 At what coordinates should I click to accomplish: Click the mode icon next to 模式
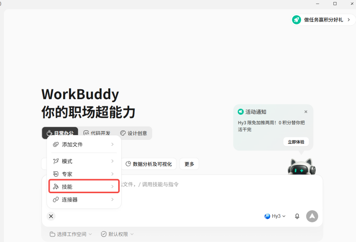56,161
